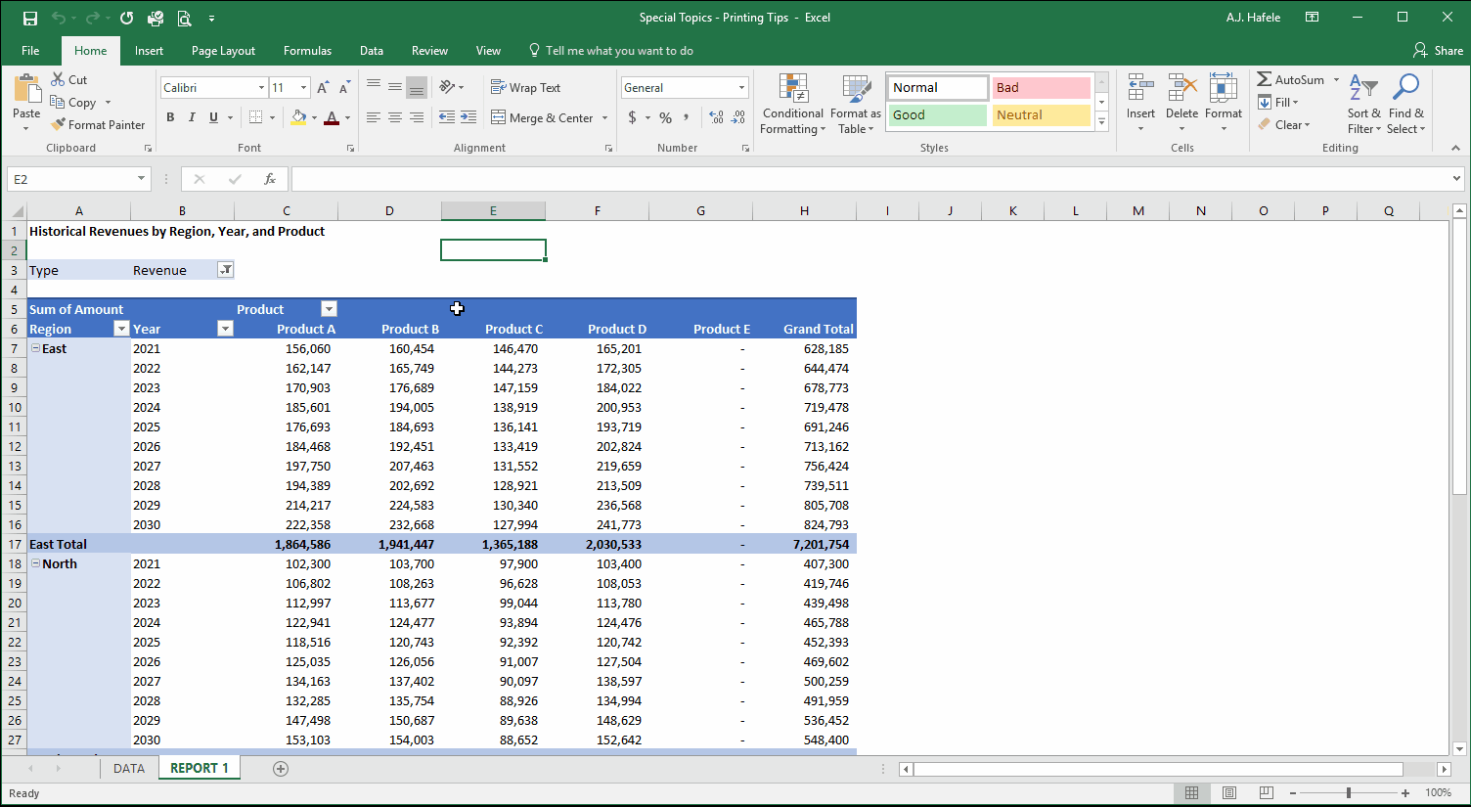The image size is (1471, 807).
Task: Open the Calibri font name dropdown
Action: pyautogui.click(x=261, y=88)
